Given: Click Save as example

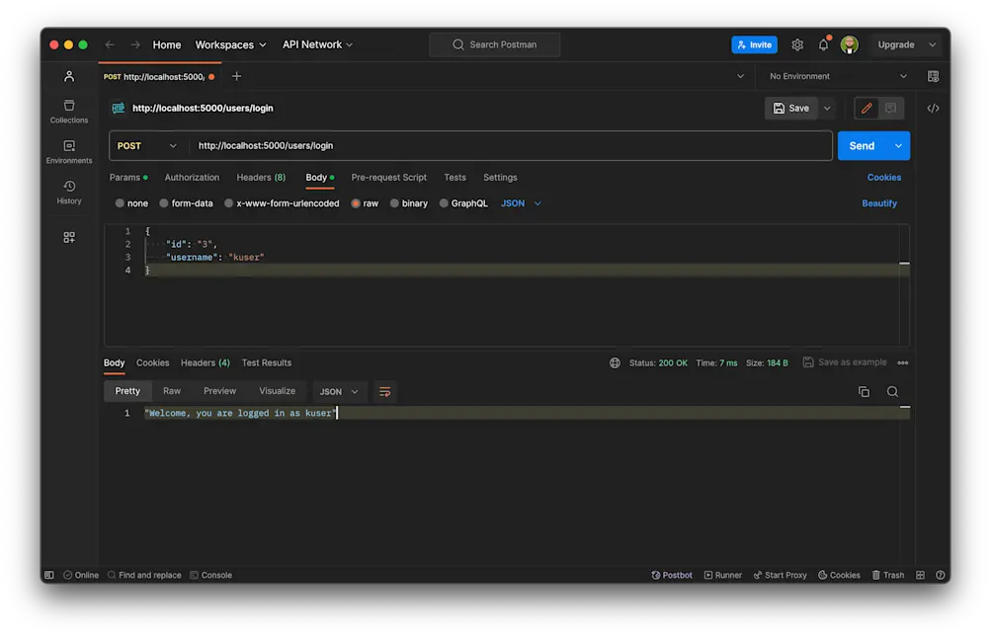Looking at the screenshot, I should coord(845,362).
